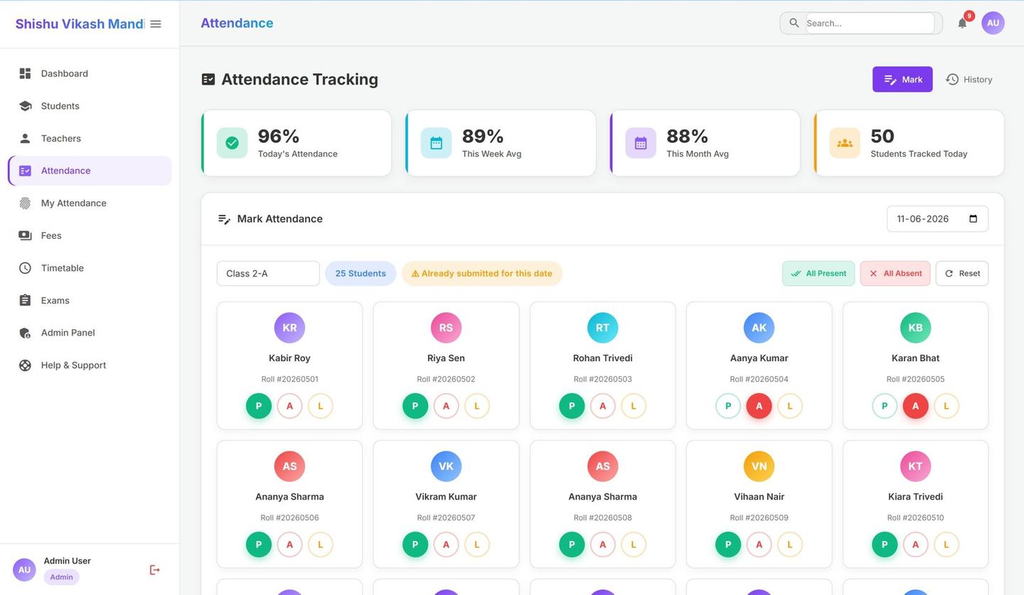Open Dashboard in the sidebar
This screenshot has width=1024, height=595.
[x=90, y=73]
